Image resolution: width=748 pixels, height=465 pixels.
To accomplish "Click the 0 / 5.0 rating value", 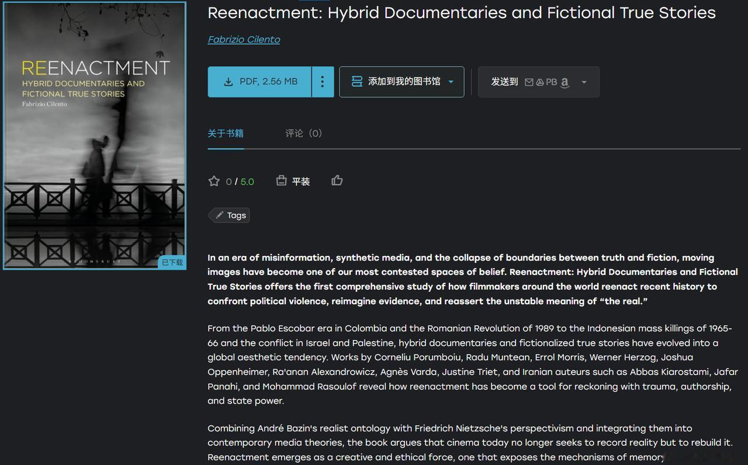I will pos(240,182).
